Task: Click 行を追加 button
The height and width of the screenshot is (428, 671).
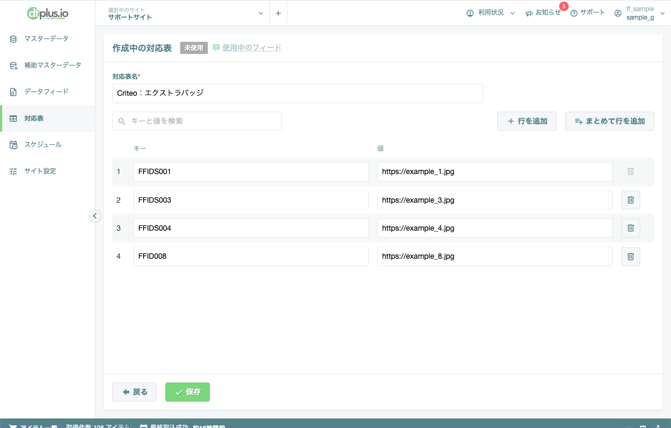Action: click(527, 121)
